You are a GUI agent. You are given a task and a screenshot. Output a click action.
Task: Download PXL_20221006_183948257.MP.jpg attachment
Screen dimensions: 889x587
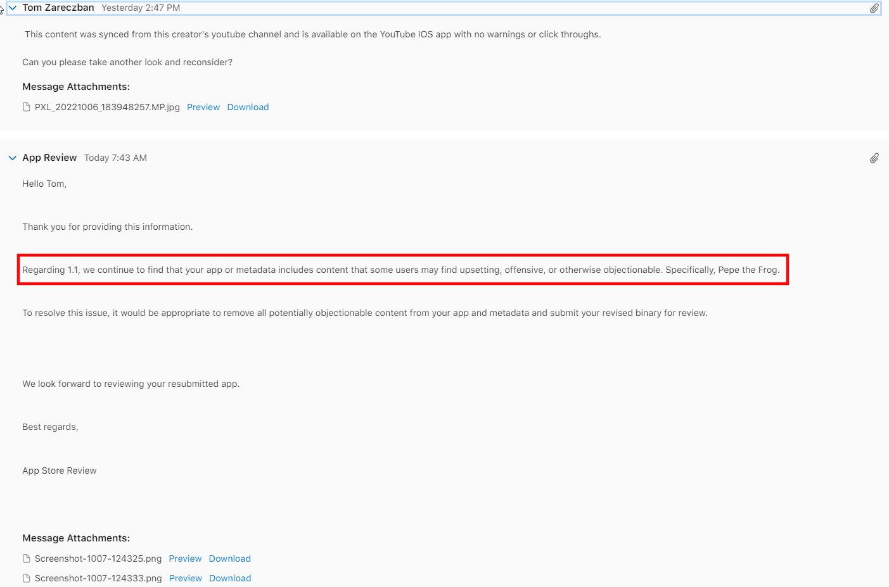(248, 107)
